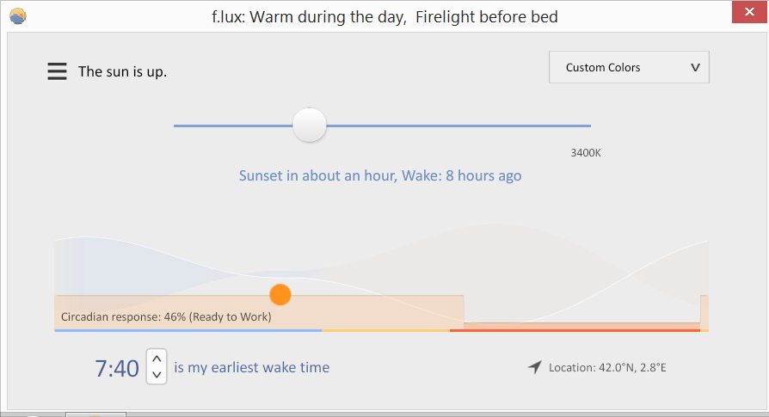Click the red bedtime segment of timeline bar
Viewport: 769px width, 417px height.
(575, 331)
